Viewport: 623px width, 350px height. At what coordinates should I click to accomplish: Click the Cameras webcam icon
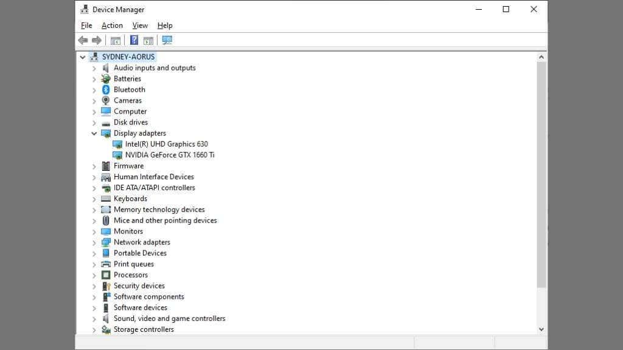coord(106,100)
